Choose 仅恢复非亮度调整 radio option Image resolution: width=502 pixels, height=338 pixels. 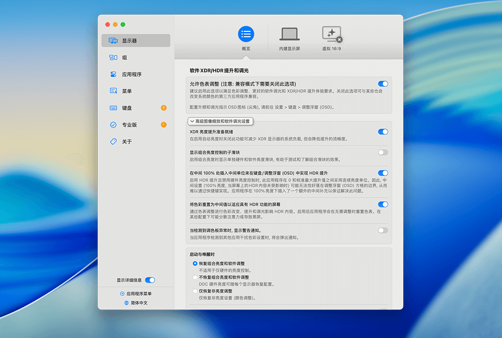[x=195, y=291]
